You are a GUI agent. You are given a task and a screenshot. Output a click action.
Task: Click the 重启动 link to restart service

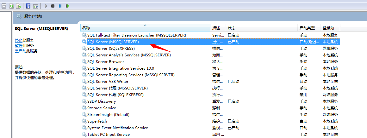21,51
